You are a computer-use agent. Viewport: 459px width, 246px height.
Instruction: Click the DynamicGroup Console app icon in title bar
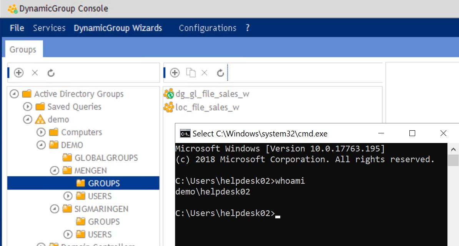point(13,9)
